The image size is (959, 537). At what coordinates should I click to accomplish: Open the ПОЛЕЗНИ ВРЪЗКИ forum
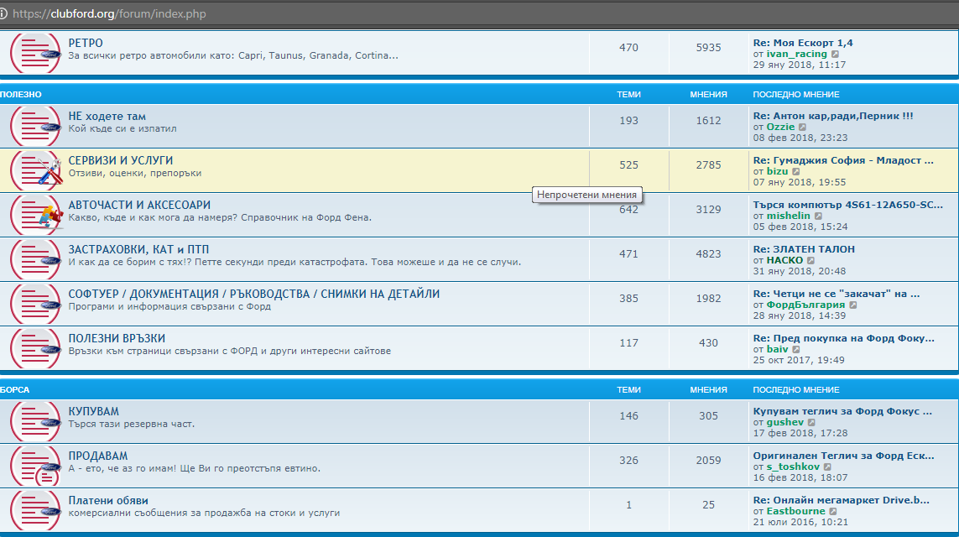[116, 338]
